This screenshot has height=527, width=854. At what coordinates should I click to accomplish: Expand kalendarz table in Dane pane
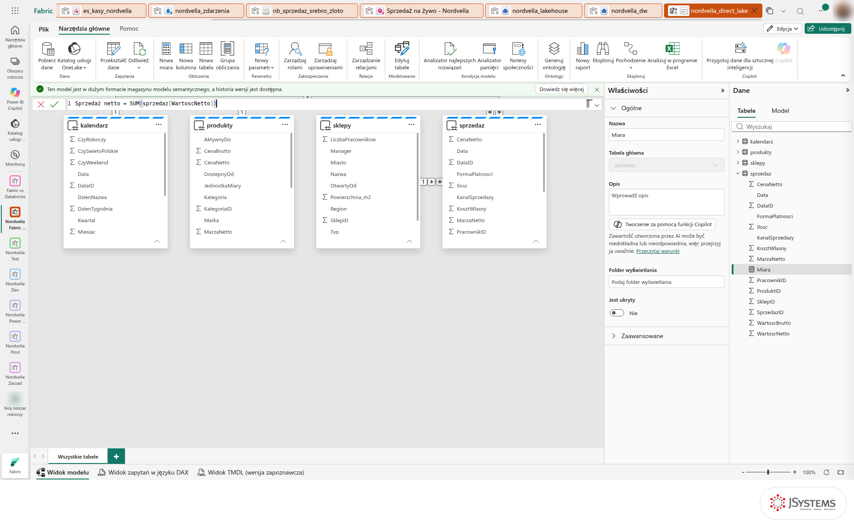(x=738, y=141)
